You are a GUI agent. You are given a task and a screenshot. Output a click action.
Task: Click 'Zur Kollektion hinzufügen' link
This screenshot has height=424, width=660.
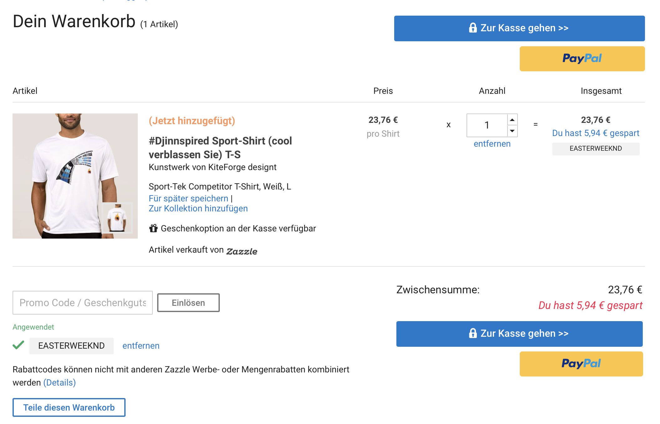198,209
